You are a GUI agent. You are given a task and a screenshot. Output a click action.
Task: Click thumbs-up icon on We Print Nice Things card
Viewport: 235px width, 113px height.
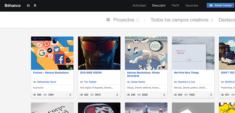[175, 95]
